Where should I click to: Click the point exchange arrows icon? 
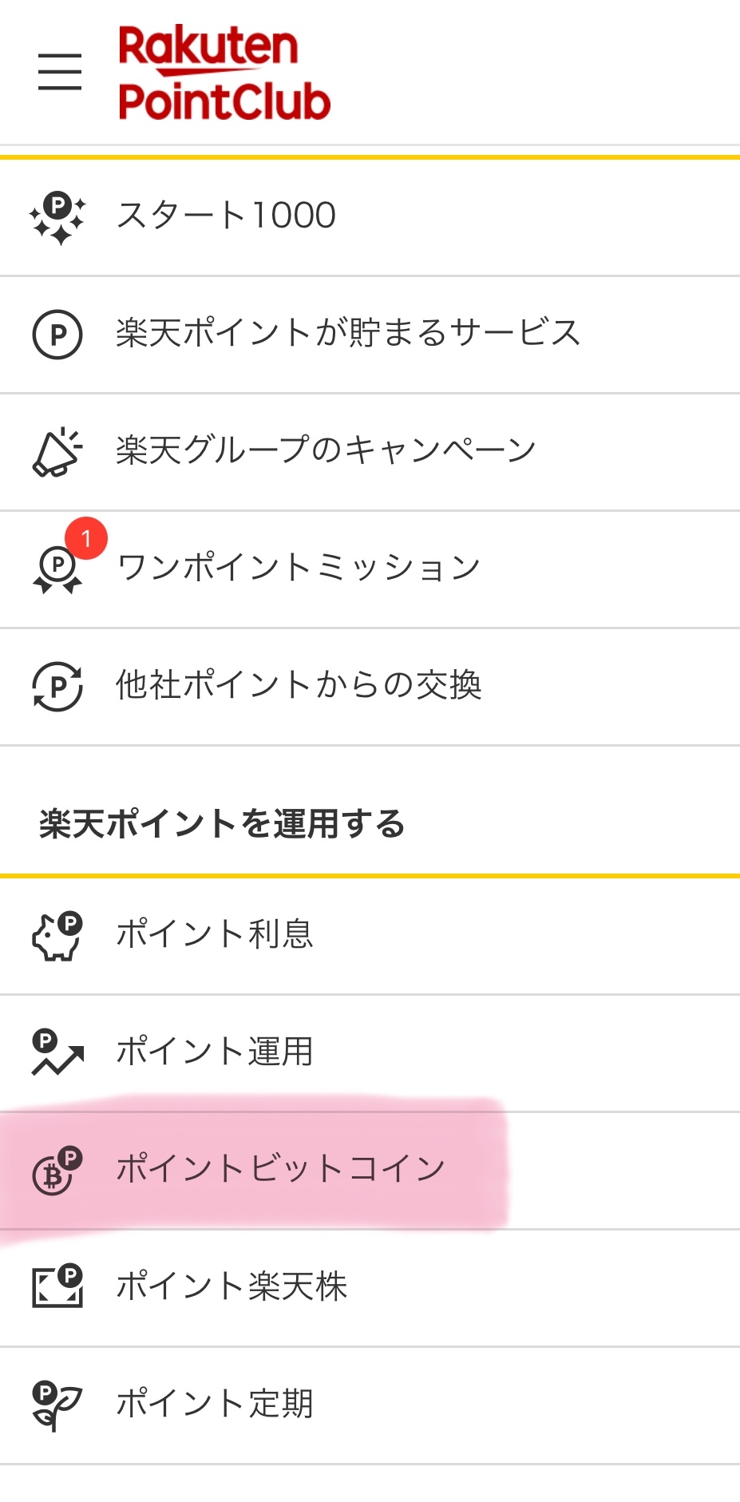(57, 686)
